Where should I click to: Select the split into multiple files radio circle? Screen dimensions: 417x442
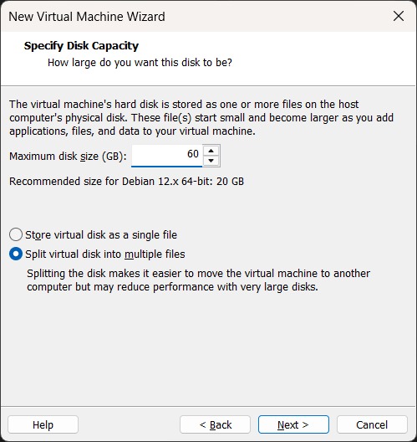(16, 254)
